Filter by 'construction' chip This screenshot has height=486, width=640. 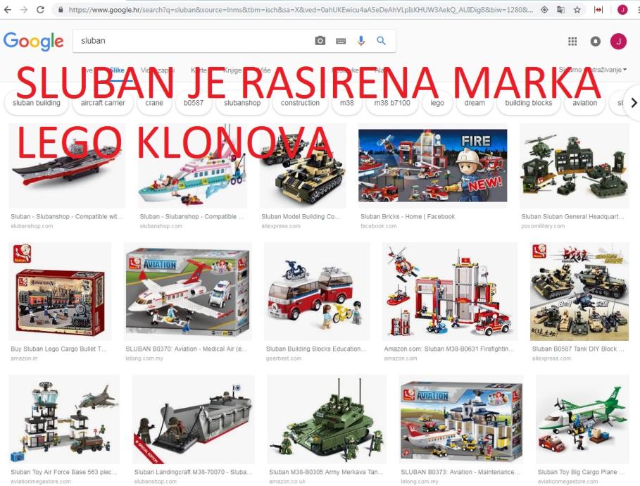point(300,103)
